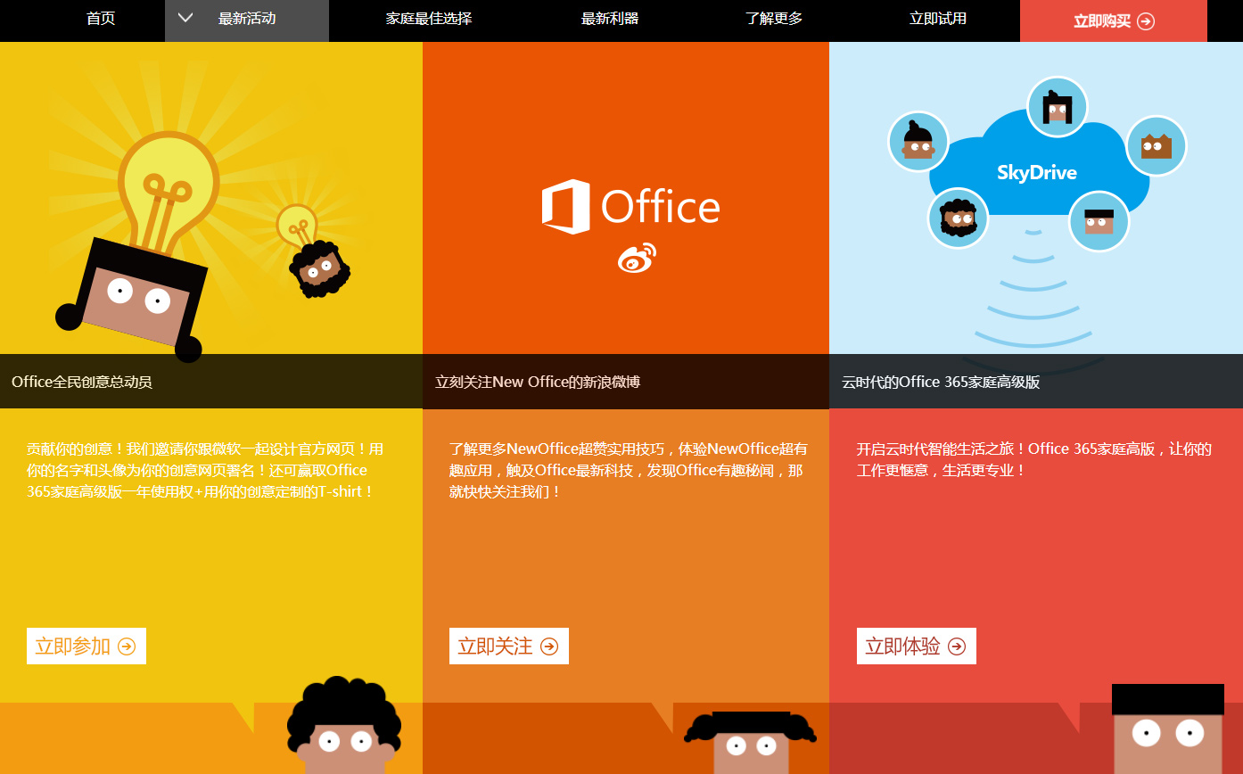
Task: Click the arrow icon in 立即购买
Action: click(x=1146, y=21)
